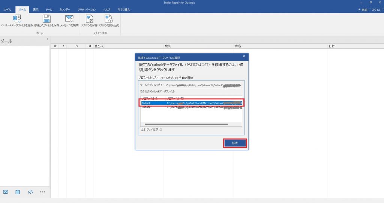
Task: Select the unhighlighted second Outlook profile row
Action: tap(191, 107)
